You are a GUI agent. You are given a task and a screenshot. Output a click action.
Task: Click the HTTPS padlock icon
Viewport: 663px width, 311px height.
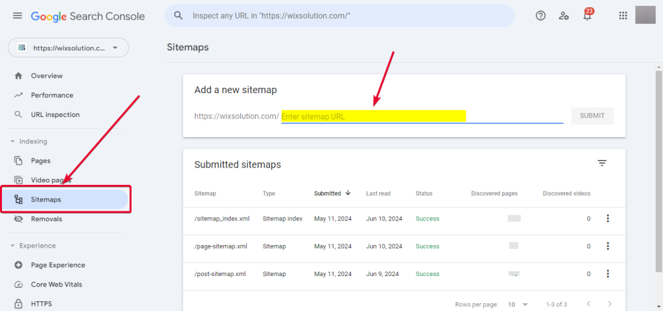tap(18, 304)
